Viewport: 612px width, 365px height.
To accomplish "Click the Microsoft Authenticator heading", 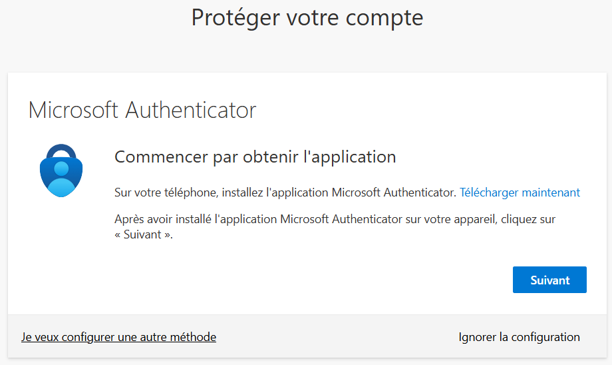I will click(x=142, y=110).
